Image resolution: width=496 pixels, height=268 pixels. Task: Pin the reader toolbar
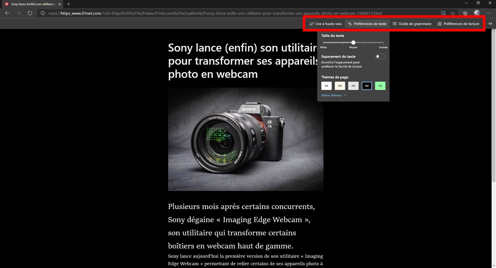(490, 24)
